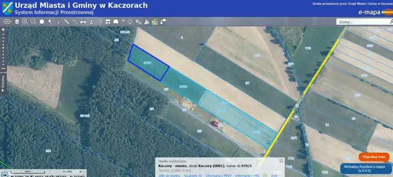Click the Wypróbuj mnie button

374,157
